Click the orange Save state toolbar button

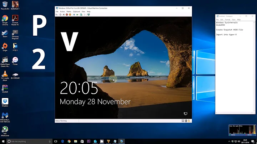[x=70, y=15]
